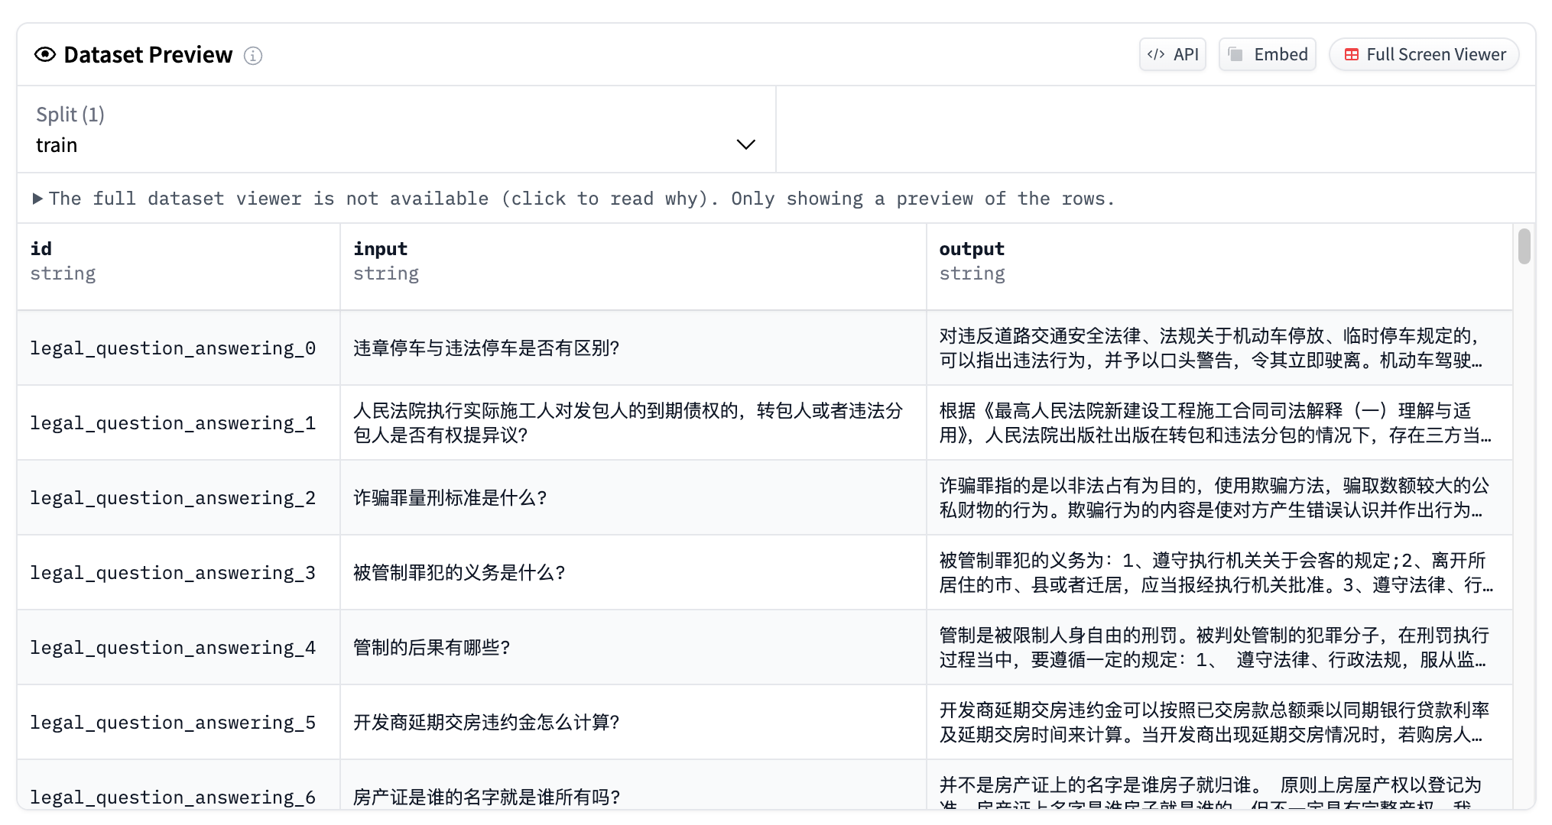
Task: Click the Embed button label
Action: click(1281, 54)
